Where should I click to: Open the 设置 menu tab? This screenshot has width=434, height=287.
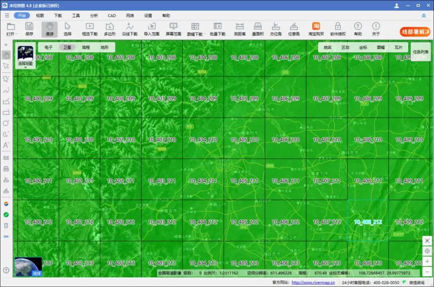(x=148, y=16)
